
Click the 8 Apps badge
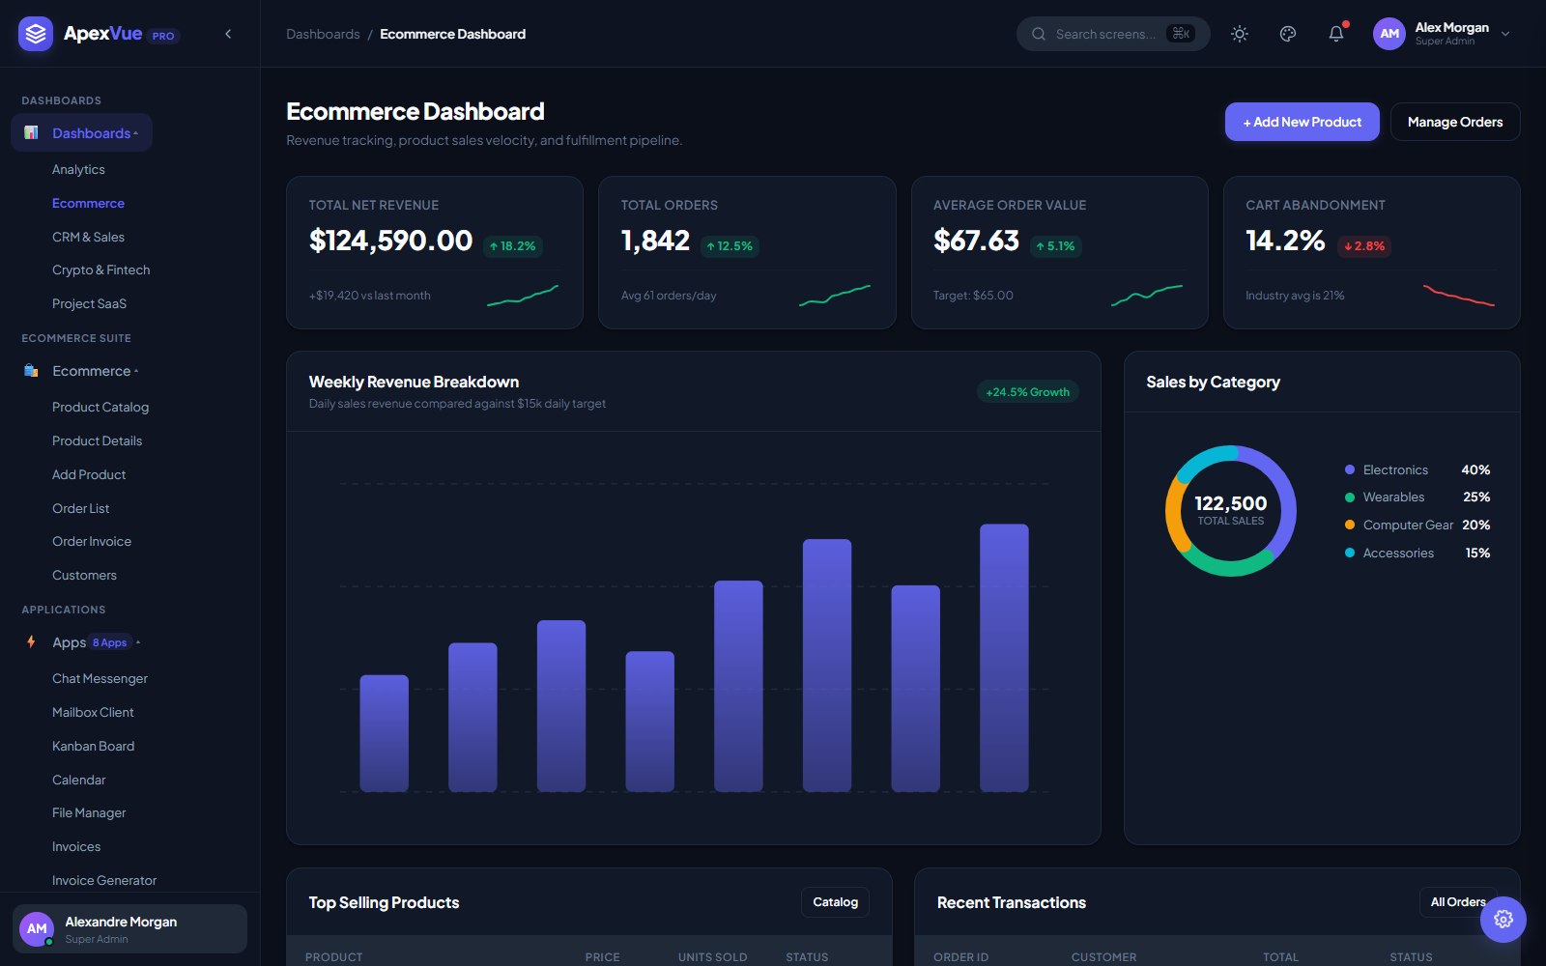[110, 642]
